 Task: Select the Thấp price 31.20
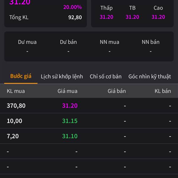click(107, 17)
